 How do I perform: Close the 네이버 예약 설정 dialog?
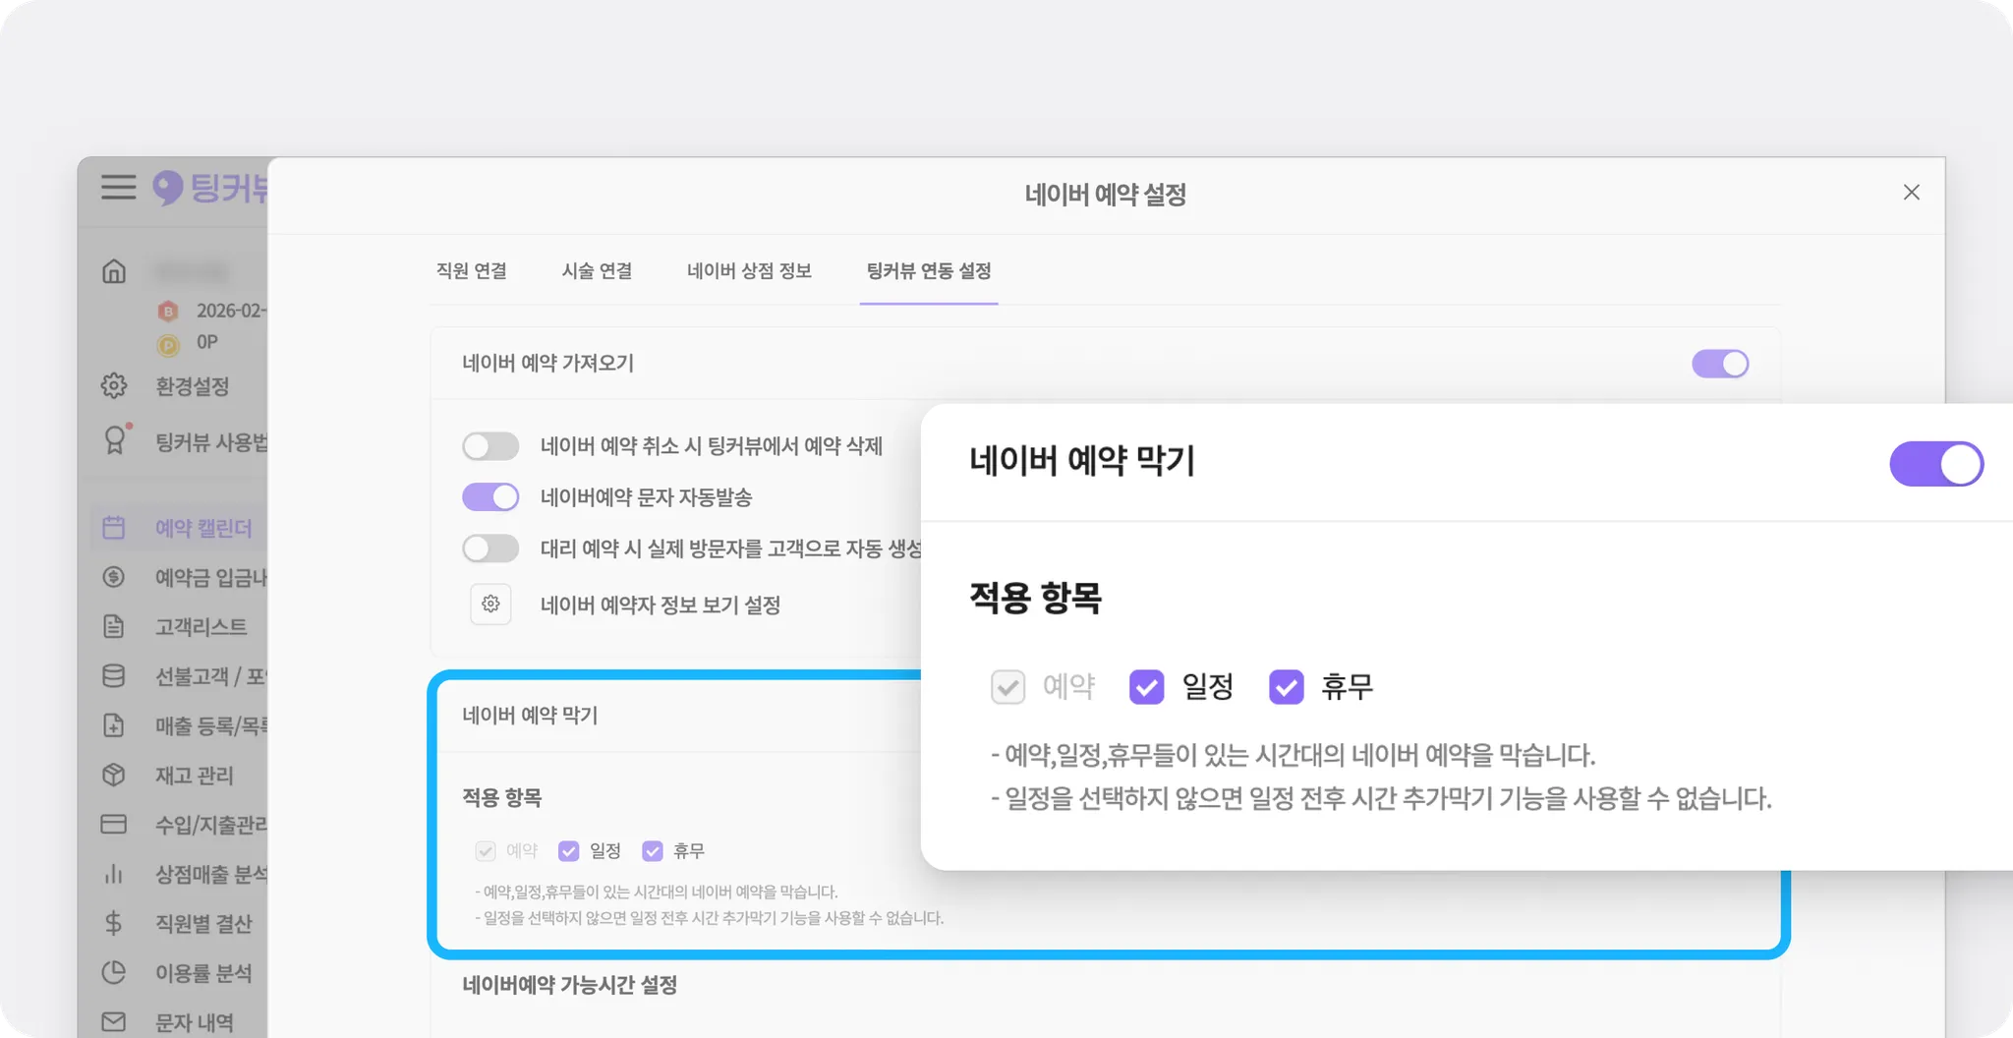click(x=1912, y=193)
